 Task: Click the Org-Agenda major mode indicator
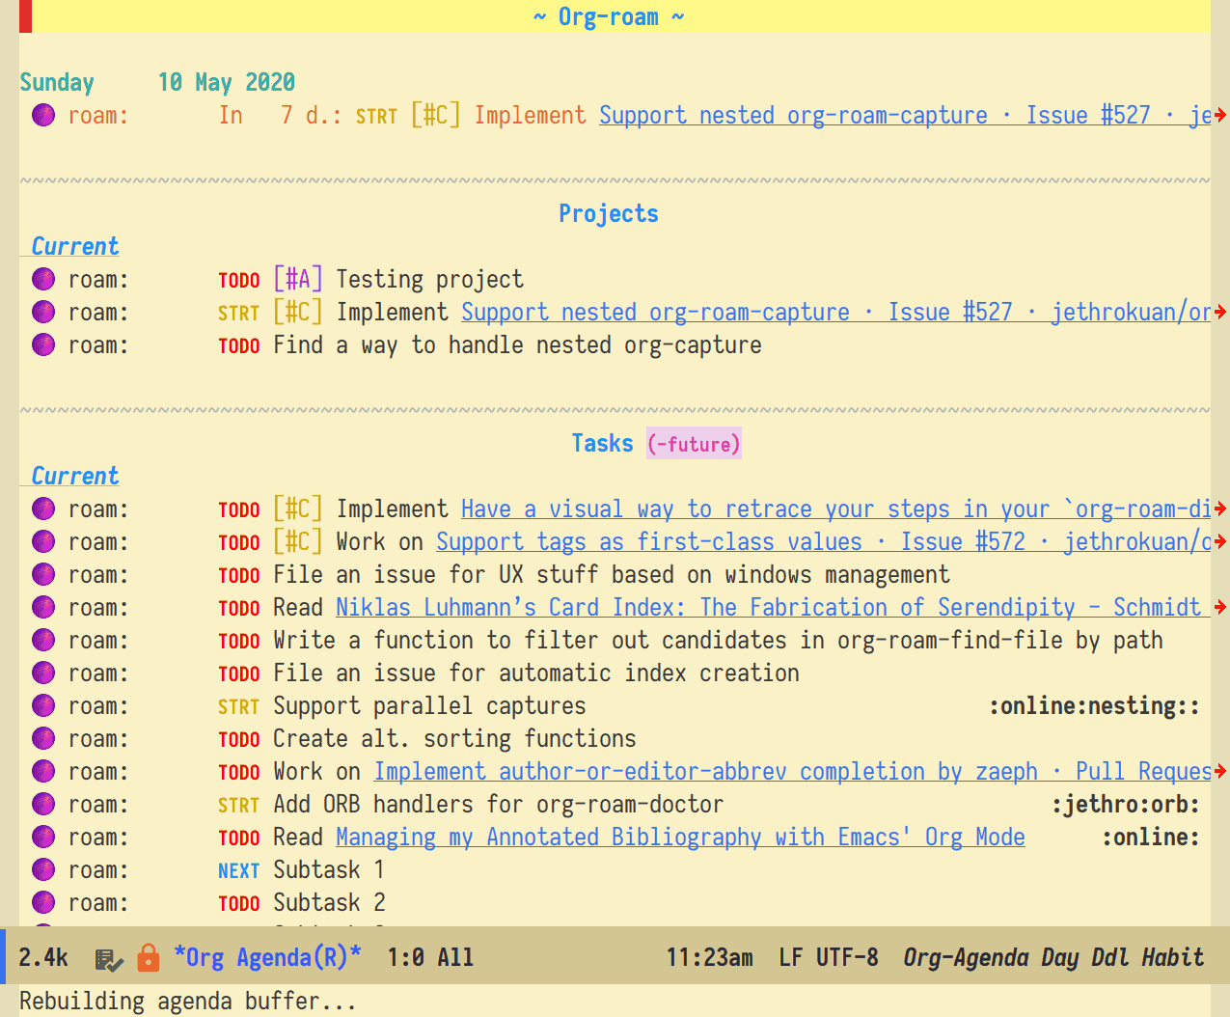click(x=966, y=957)
